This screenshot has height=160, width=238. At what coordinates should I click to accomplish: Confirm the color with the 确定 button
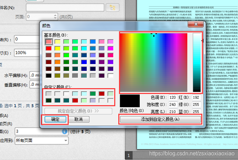(55, 119)
